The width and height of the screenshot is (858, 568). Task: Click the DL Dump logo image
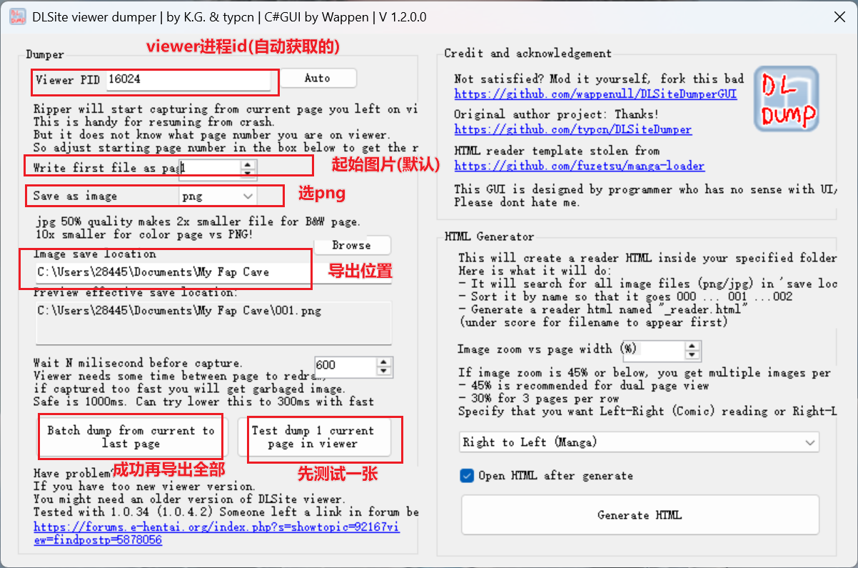click(786, 99)
